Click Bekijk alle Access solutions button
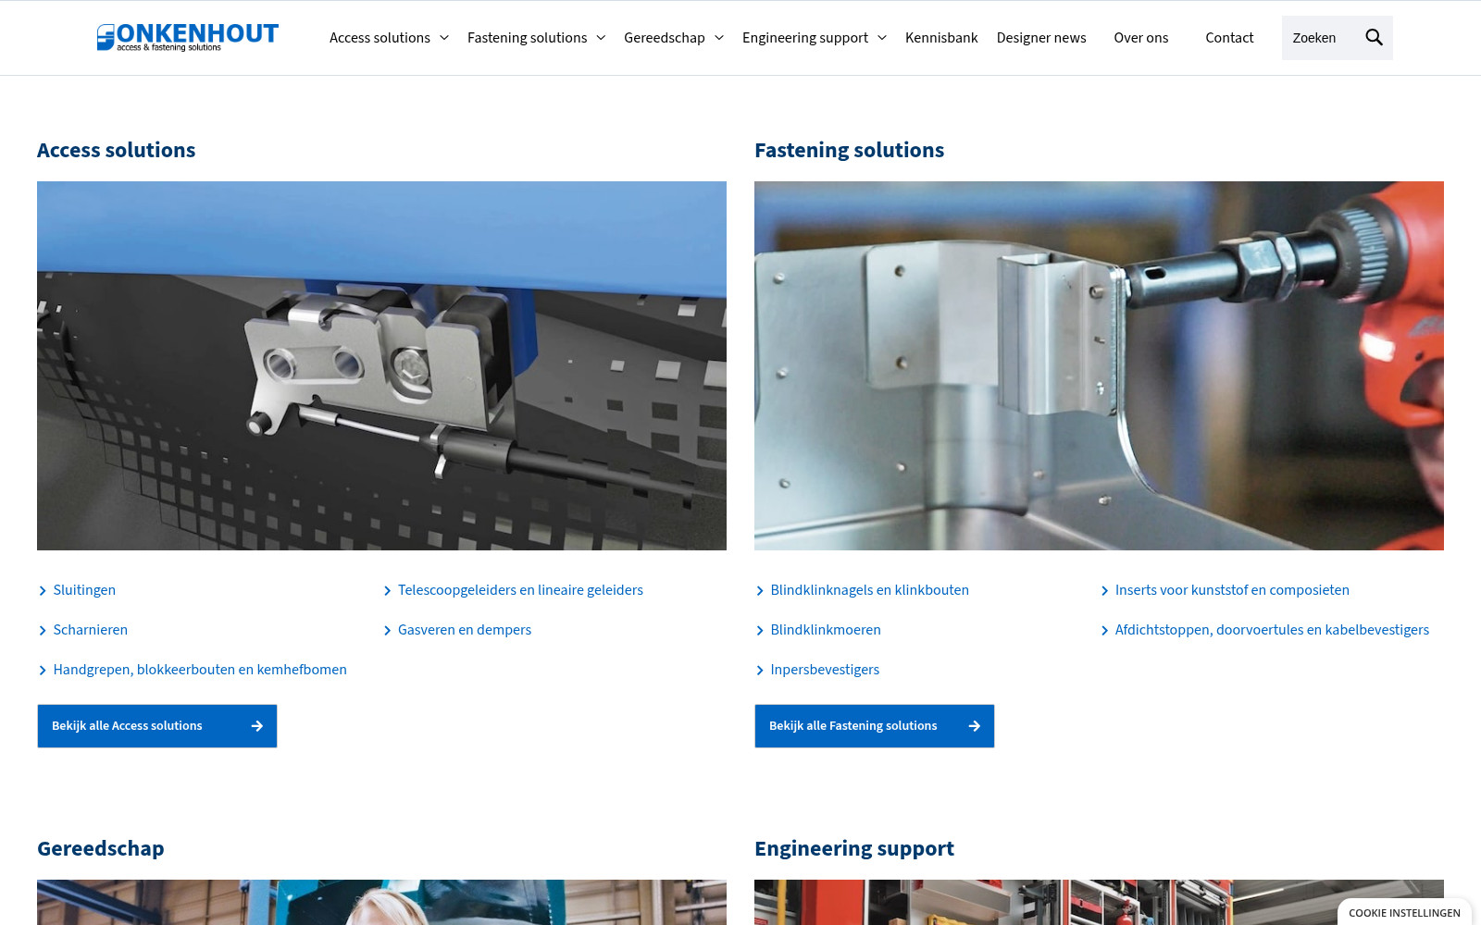1481x925 pixels. click(x=157, y=726)
